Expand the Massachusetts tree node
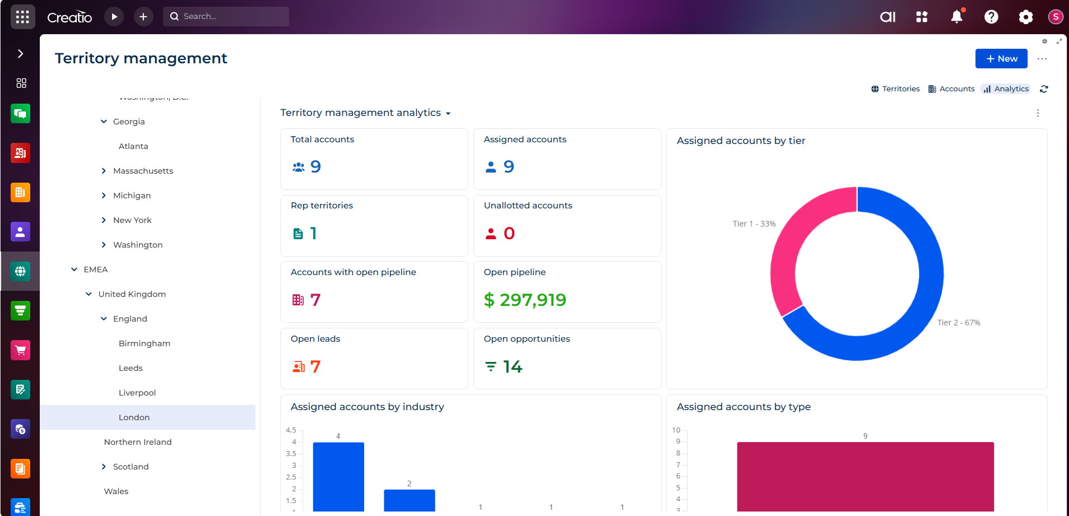This screenshot has width=1069, height=516. click(104, 171)
